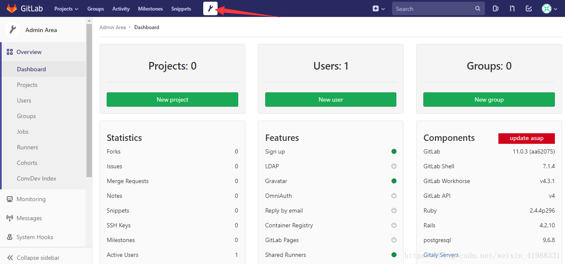Click Admin Area breadcrumb link
Viewport: 565px width, 264px height.
click(x=113, y=27)
